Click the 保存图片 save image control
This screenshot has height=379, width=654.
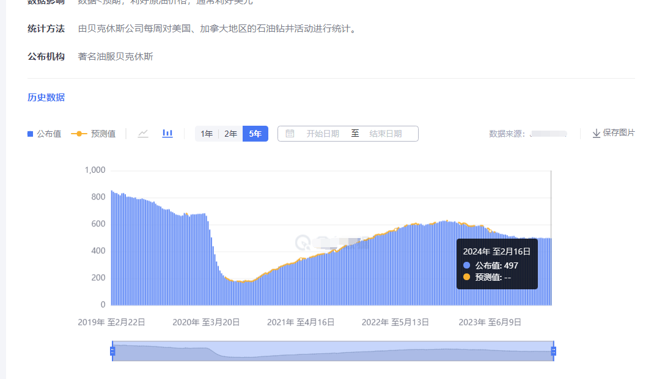pyautogui.click(x=614, y=133)
